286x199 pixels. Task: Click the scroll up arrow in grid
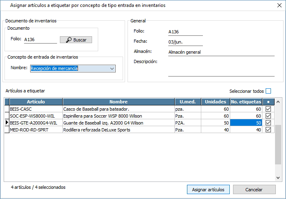(x=278, y=102)
